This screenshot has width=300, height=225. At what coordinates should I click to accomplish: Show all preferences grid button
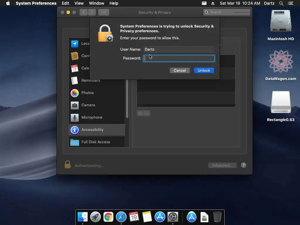(104, 12)
